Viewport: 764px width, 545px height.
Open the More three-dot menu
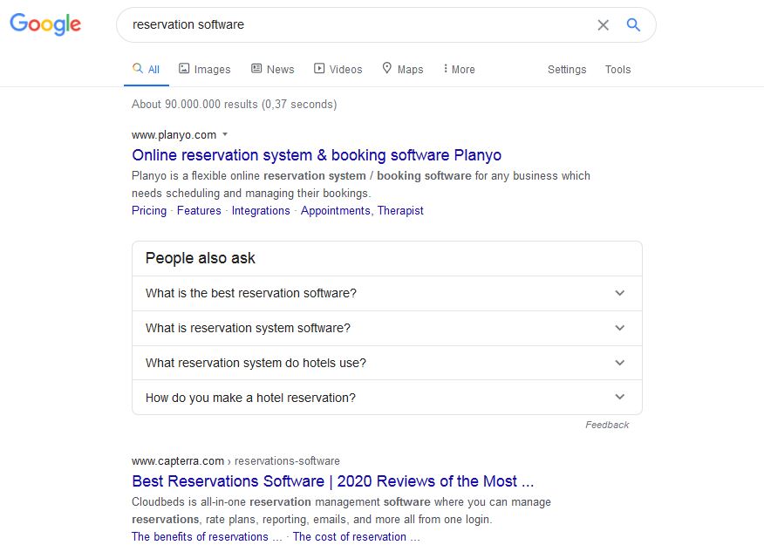[459, 69]
